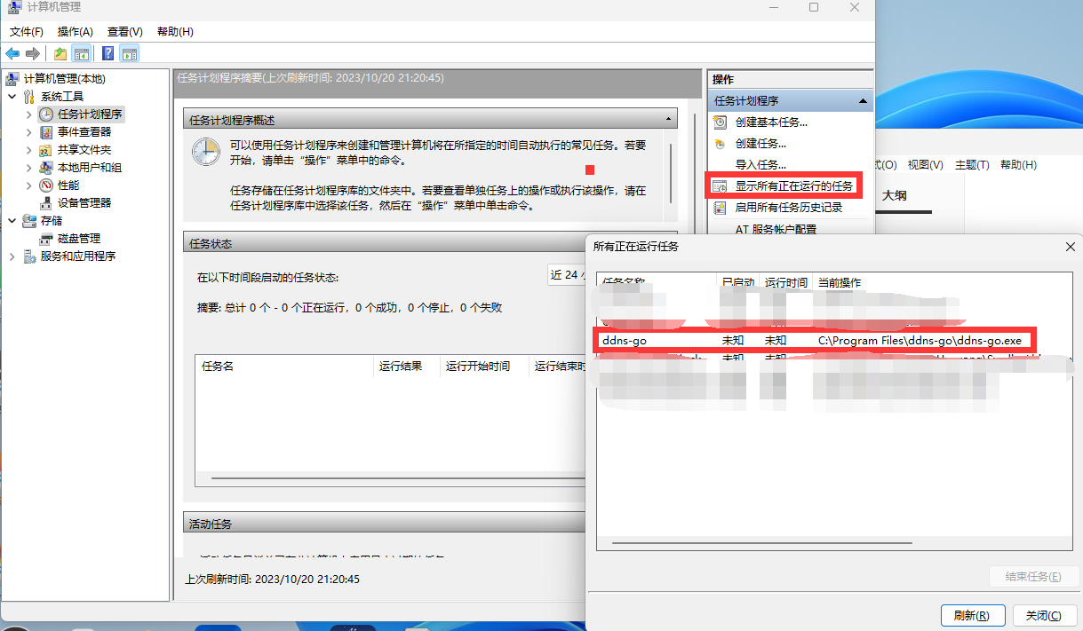Click the 任务名 column header
Image resolution: width=1083 pixels, height=631 pixels.
[x=284, y=367]
